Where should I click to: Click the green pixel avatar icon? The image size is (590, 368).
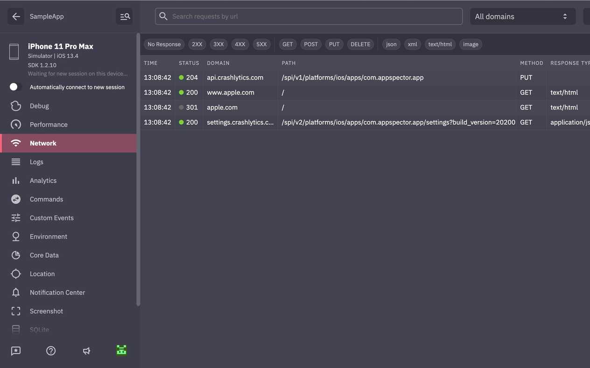[x=121, y=350]
